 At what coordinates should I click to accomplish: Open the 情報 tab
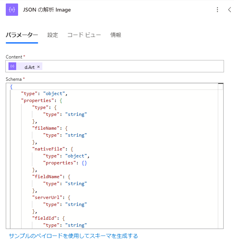[x=116, y=35]
